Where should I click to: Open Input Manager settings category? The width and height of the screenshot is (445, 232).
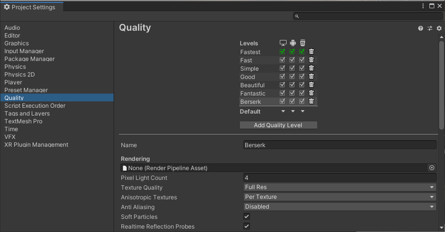24,51
